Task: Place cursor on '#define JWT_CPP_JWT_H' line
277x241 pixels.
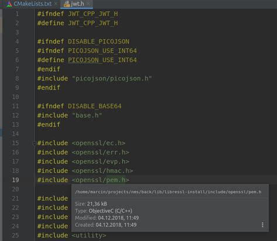Action: click(78, 23)
